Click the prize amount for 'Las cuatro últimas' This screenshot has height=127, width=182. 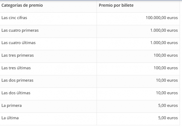[x=164, y=43]
